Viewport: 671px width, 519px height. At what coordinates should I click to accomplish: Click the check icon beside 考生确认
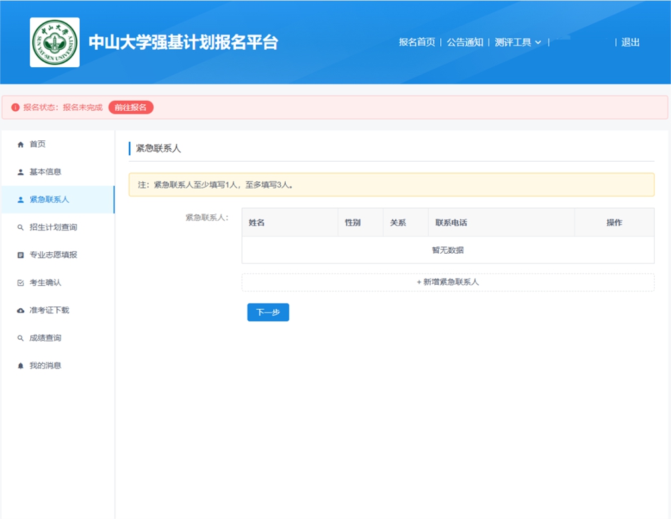(x=20, y=283)
